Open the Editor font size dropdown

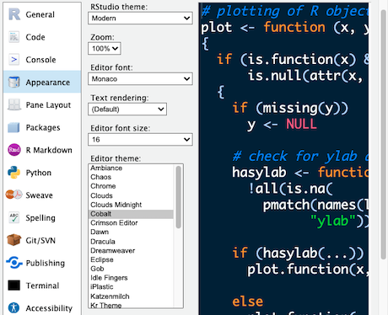(140, 140)
